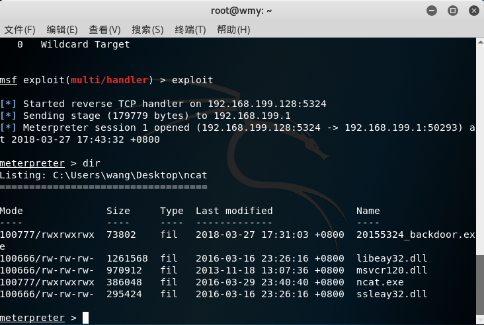
Task: Click the text cursor after meterpreter prompt
Action: click(x=85, y=318)
